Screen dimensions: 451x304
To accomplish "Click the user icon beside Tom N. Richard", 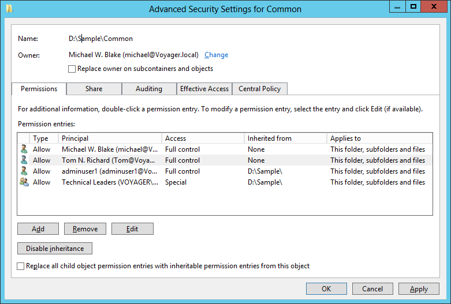I will (24, 160).
